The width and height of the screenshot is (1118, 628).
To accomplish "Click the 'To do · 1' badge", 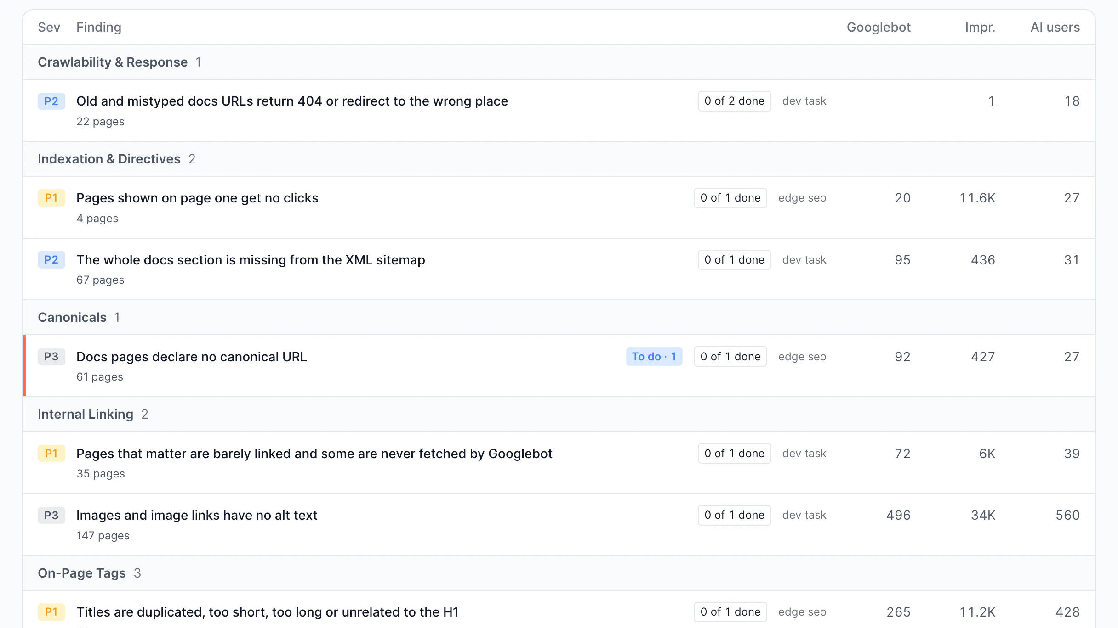I will coord(654,357).
